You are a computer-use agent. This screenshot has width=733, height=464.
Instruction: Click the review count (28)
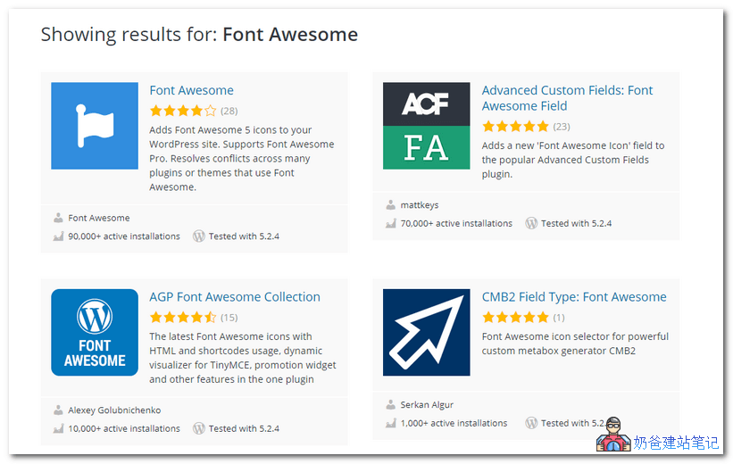pyautogui.click(x=229, y=111)
